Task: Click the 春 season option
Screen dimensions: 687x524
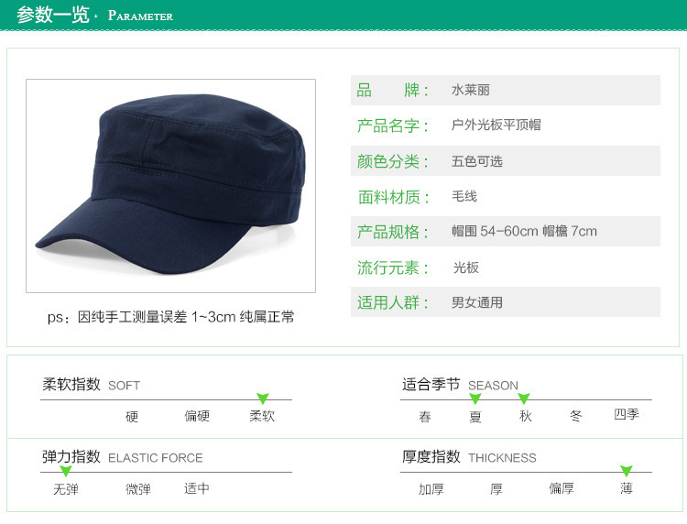Action: pyautogui.click(x=424, y=416)
